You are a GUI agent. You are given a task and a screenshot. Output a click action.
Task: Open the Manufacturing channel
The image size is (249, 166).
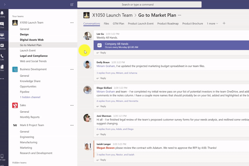point(29,142)
